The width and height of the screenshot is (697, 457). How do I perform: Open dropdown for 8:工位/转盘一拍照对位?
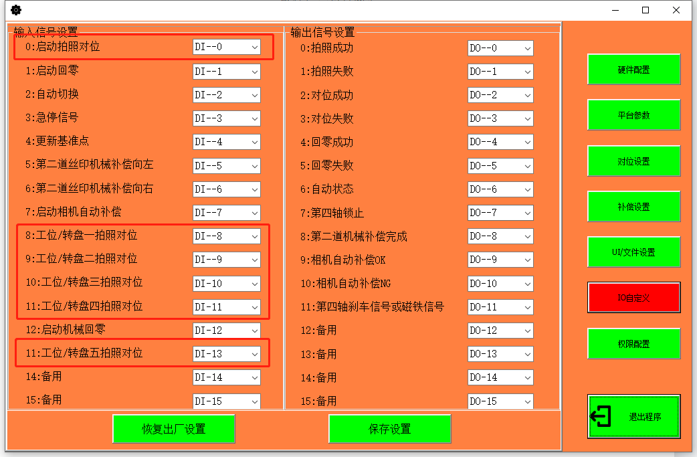(x=254, y=236)
